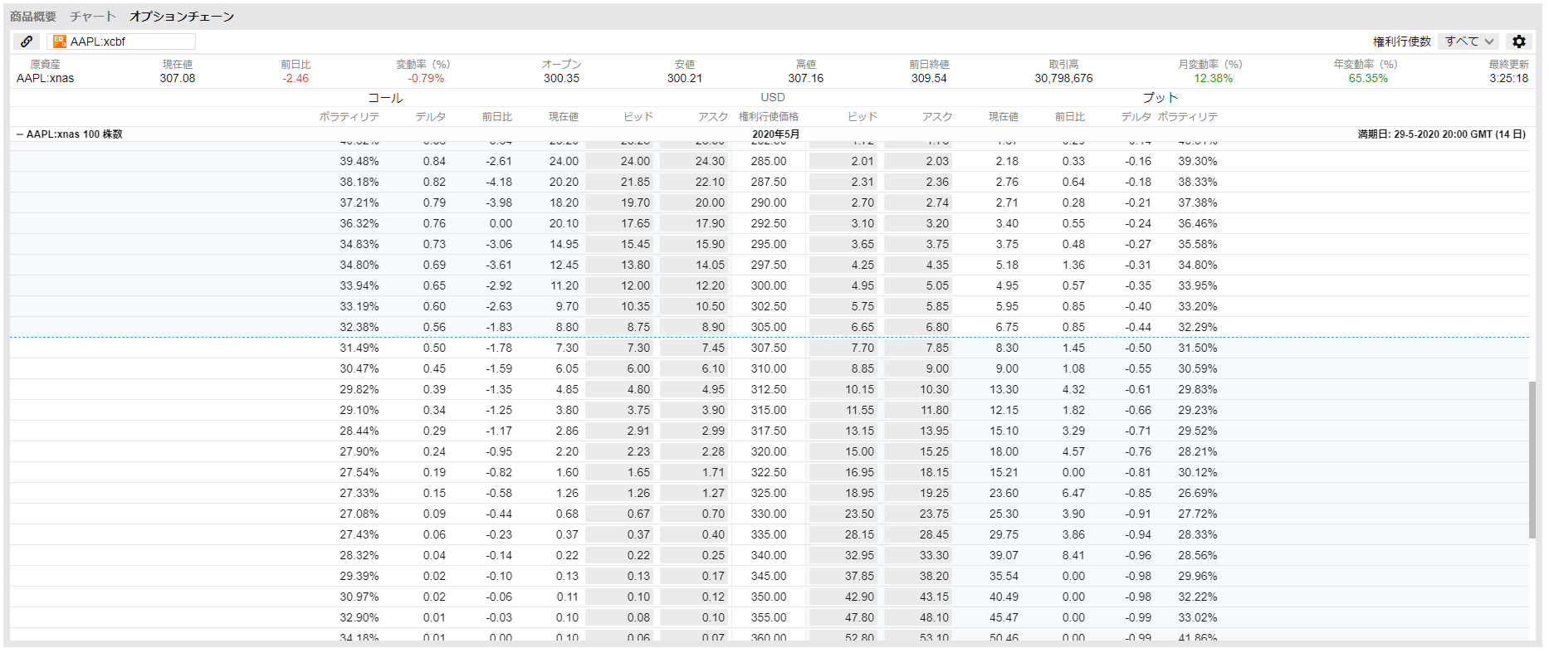Click call ask 7.45 at strike 307.50
Image resolution: width=1549 pixels, height=653 pixels.
pyautogui.click(x=694, y=348)
